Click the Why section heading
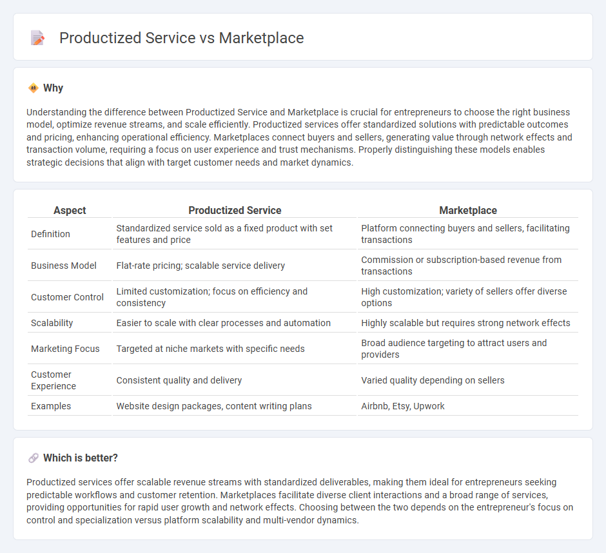606x553 pixels. 53,88
